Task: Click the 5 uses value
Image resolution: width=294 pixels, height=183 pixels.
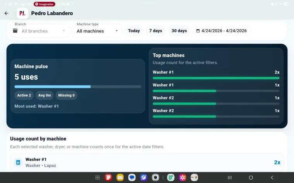Action: [x=26, y=77]
